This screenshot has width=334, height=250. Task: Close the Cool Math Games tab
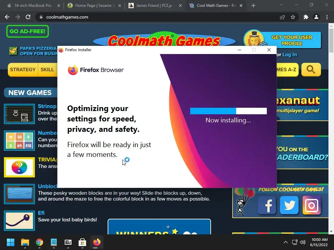point(241,6)
